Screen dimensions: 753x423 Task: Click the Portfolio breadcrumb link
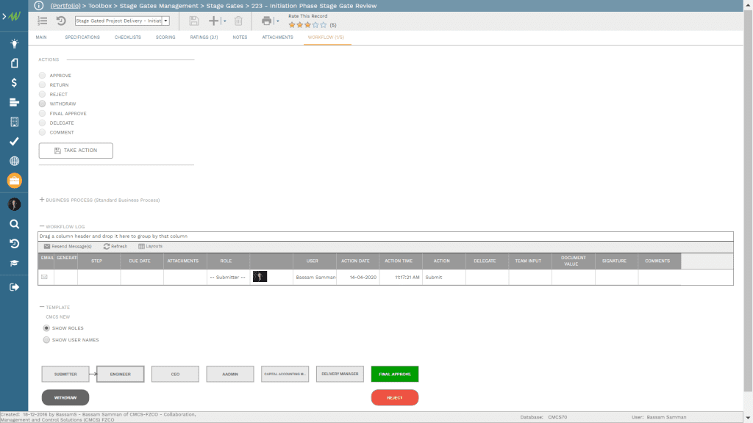[65, 5]
